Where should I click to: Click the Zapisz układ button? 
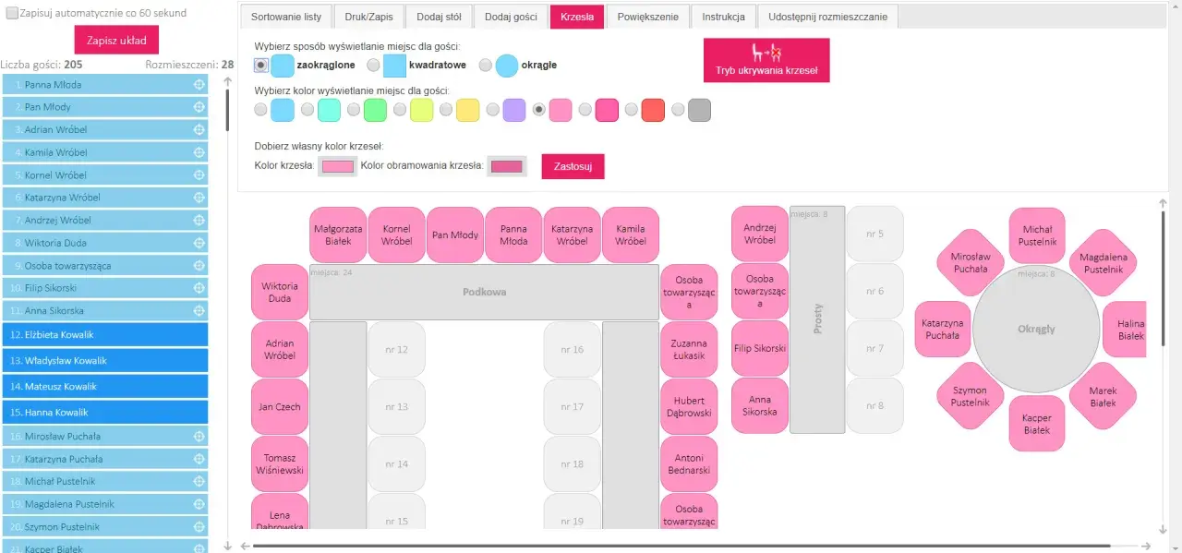pyautogui.click(x=116, y=41)
